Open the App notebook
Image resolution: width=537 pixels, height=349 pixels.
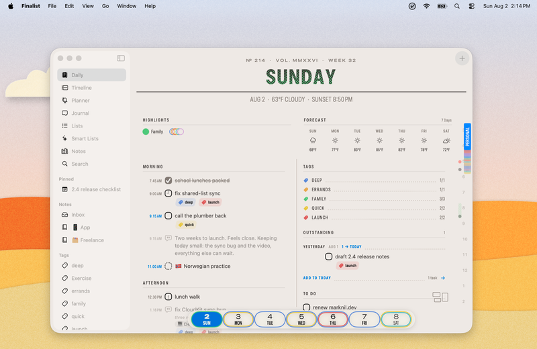[x=91, y=228]
